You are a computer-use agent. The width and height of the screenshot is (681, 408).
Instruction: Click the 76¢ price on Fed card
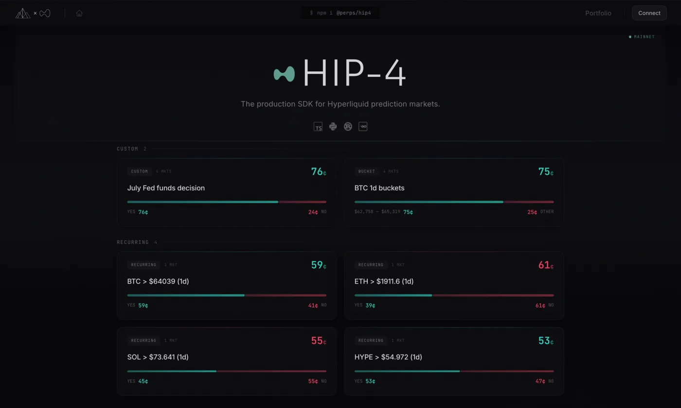pos(319,171)
